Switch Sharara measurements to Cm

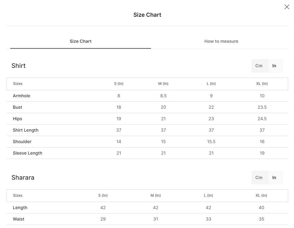click(259, 178)
